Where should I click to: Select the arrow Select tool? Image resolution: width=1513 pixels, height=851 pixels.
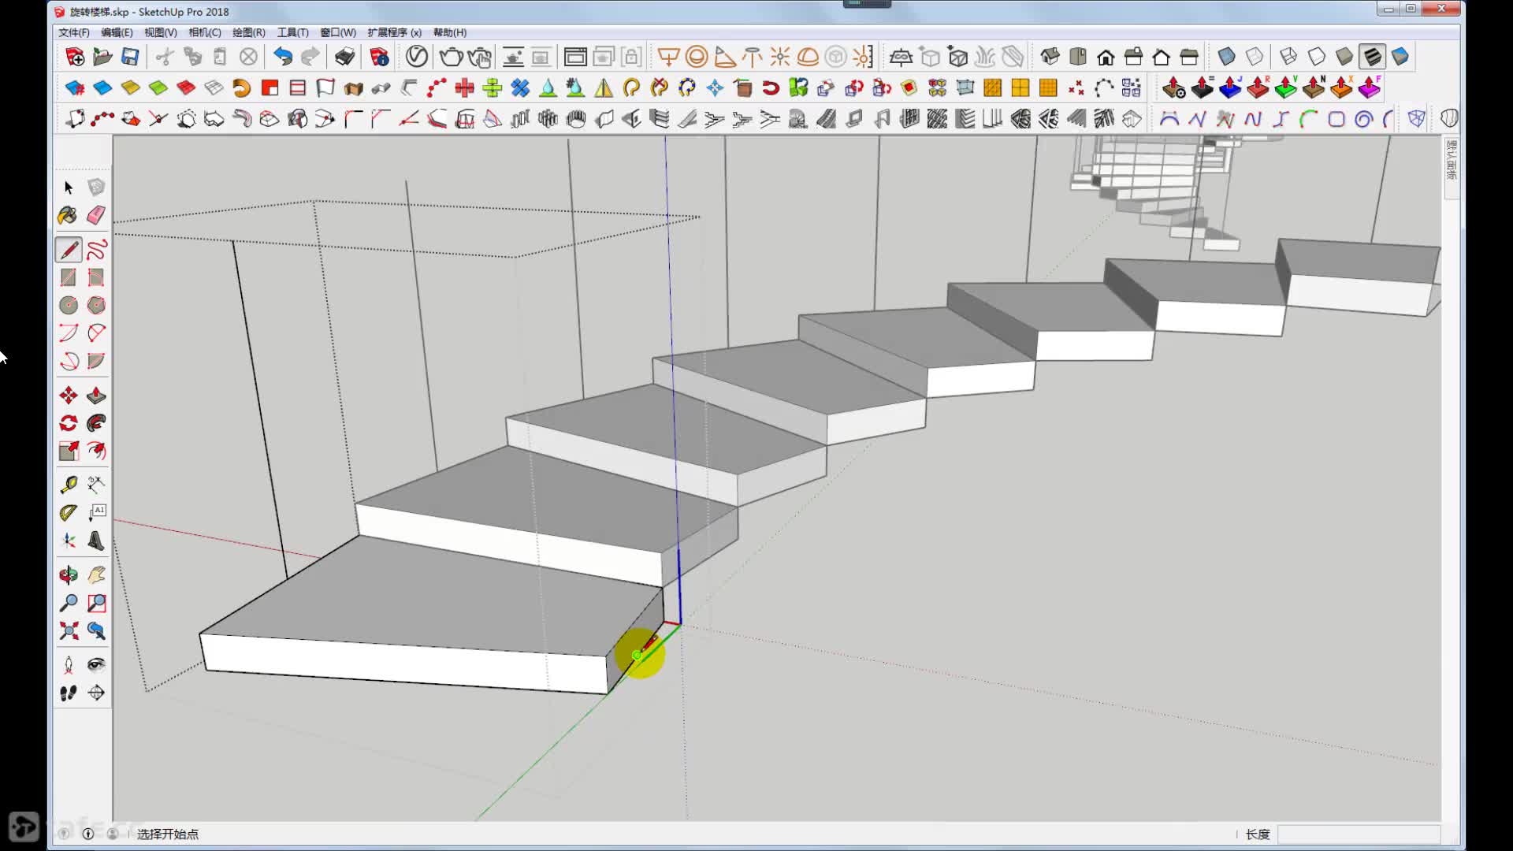pos(69,188)
